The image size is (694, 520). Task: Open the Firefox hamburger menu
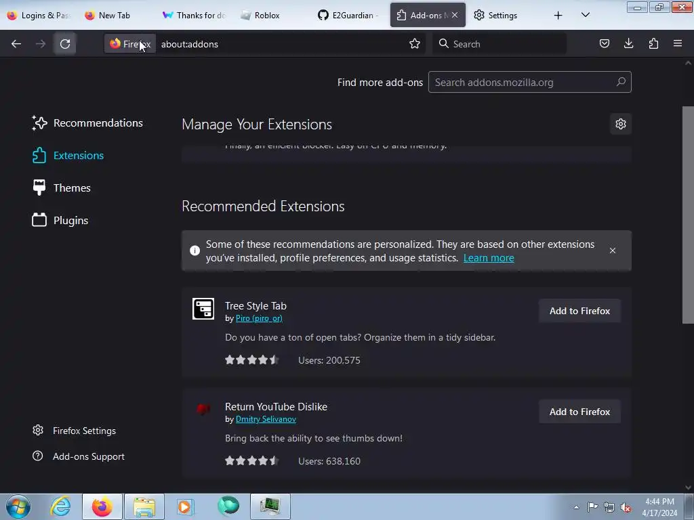click(678, 43)
